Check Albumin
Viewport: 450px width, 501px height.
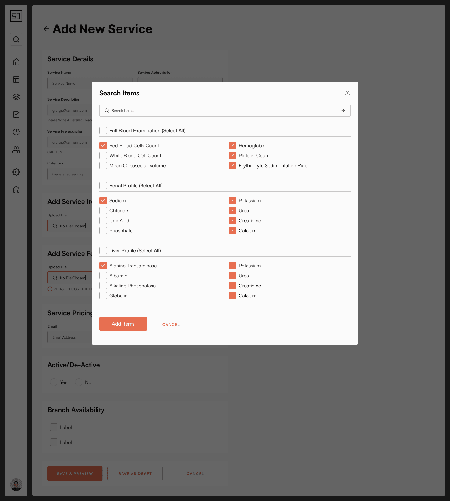point(103,276)
